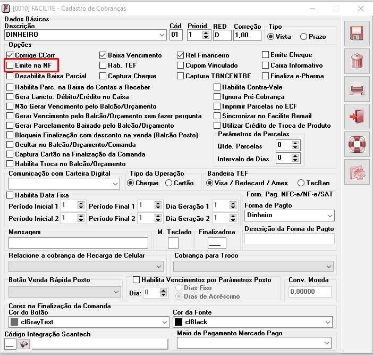
Task: Click the Período Inicial 1 spinner arrows
Action: tap(81, 205)
